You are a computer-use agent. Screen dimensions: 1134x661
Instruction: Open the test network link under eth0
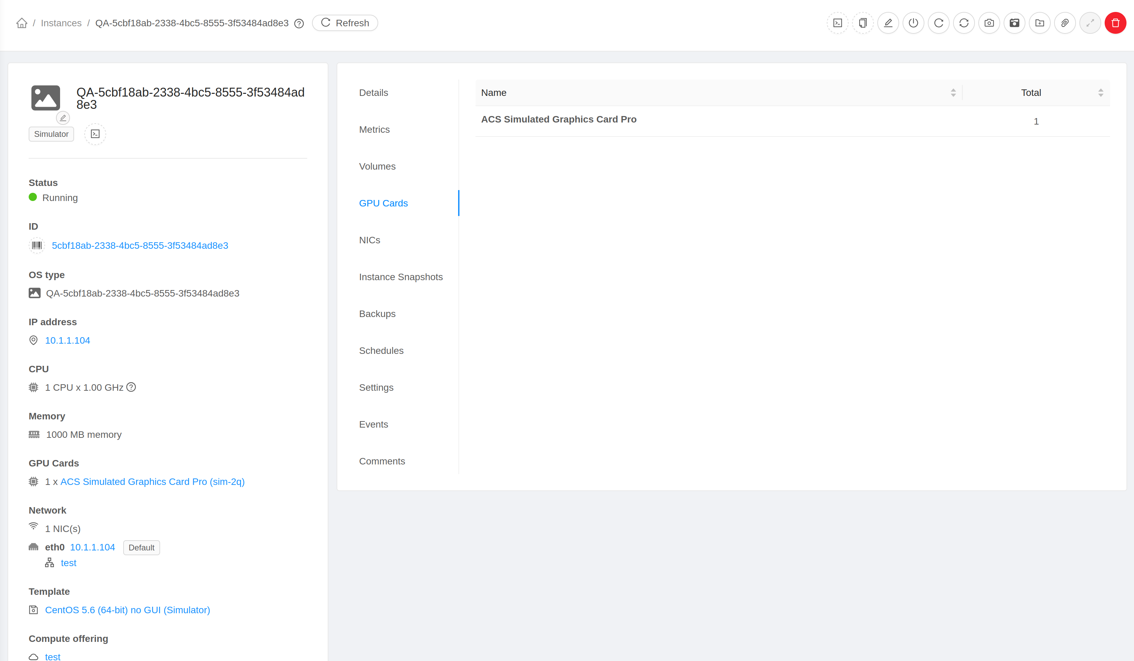(69, 563)
